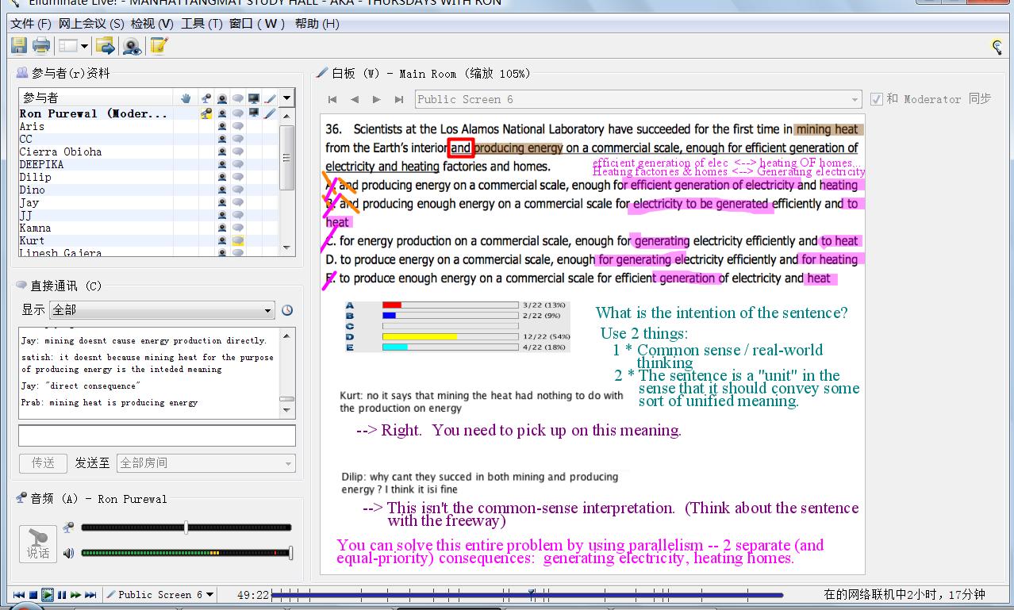Open the 检视 (V) menu
The width and height of the screenshot is (1014, 610).
(152, 23)
